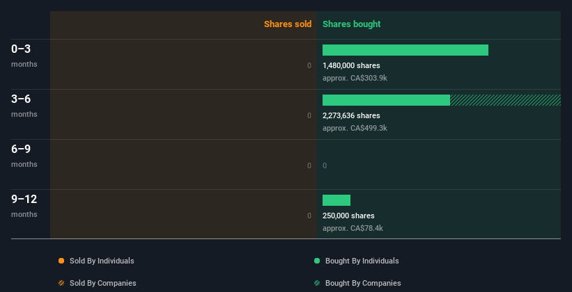
Task: Click the shares sold zero in 6–9 months row
Action: pyautogui.click(x=309, y=165)
